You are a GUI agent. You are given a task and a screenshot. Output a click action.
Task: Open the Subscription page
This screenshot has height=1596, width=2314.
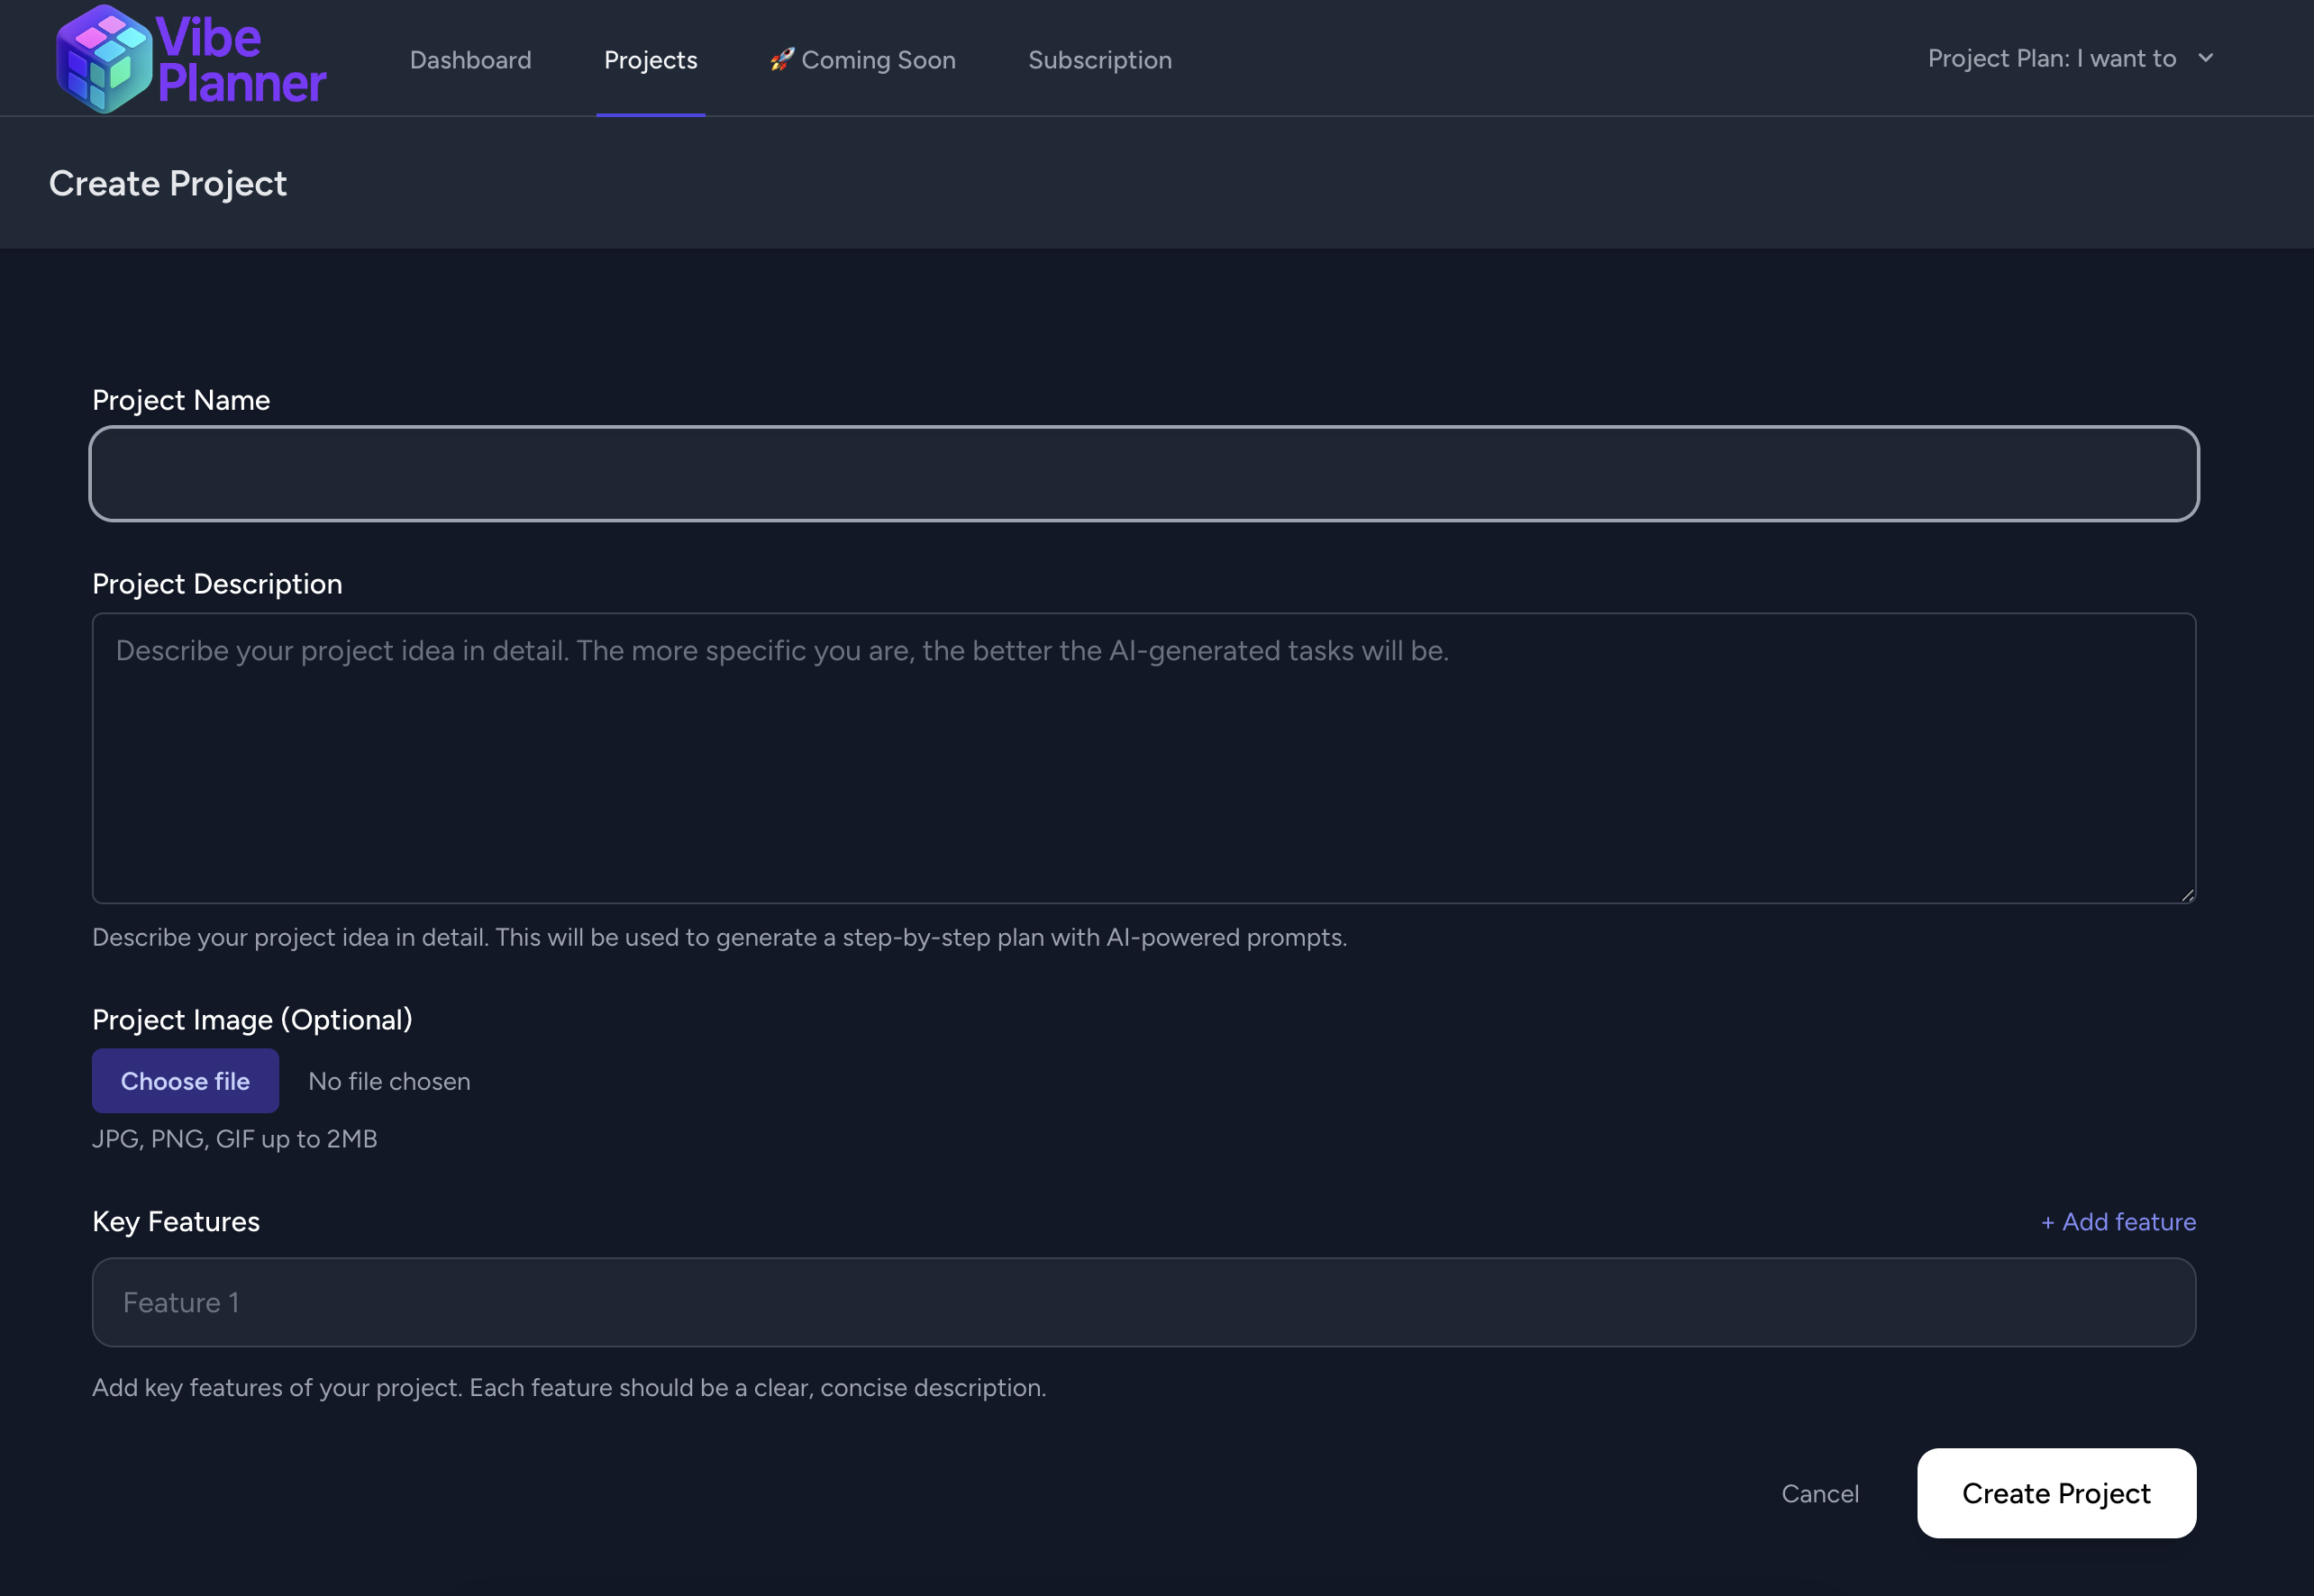pos(1099,60)
